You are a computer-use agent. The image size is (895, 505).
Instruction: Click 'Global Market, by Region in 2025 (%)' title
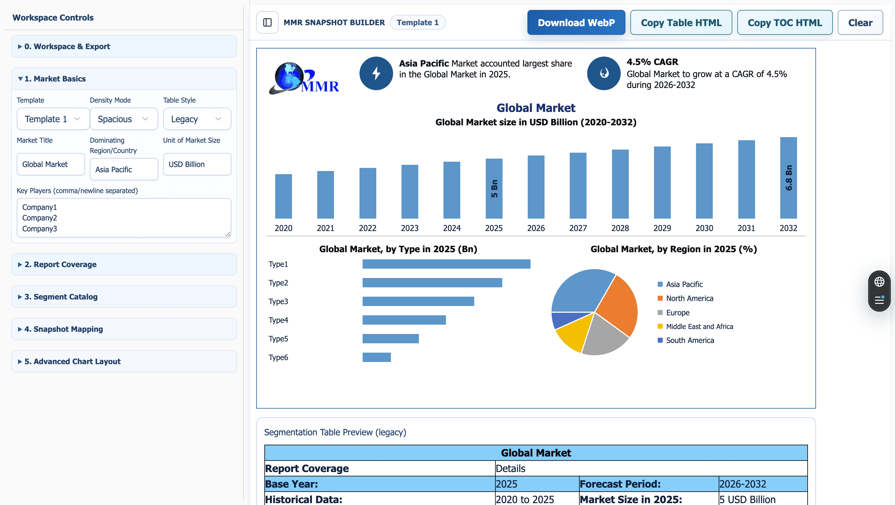point(673,249)
